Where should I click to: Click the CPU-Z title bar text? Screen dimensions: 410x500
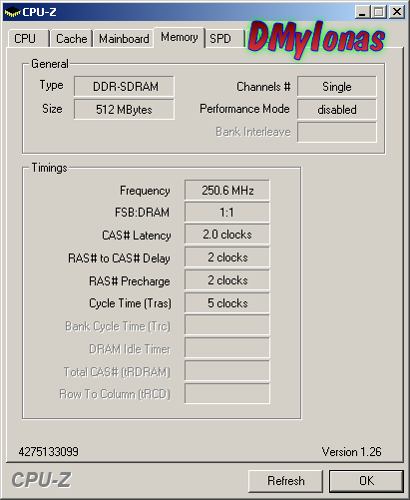click(x=39, y=12)
